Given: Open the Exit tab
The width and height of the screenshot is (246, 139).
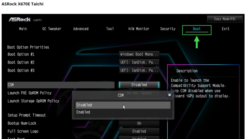Looking at the screenshot, I should tap(226, 29).
